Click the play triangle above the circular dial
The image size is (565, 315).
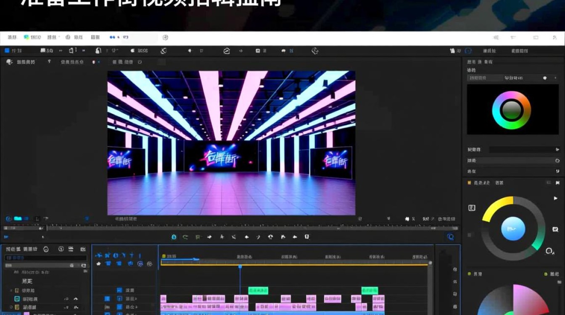point(556,198)
